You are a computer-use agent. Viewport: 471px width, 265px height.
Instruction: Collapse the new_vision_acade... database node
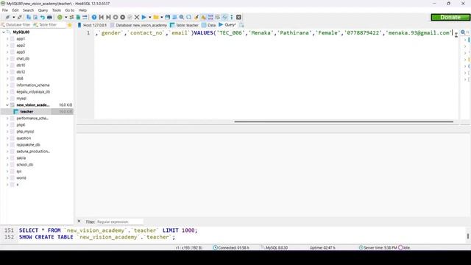(7, 105)
